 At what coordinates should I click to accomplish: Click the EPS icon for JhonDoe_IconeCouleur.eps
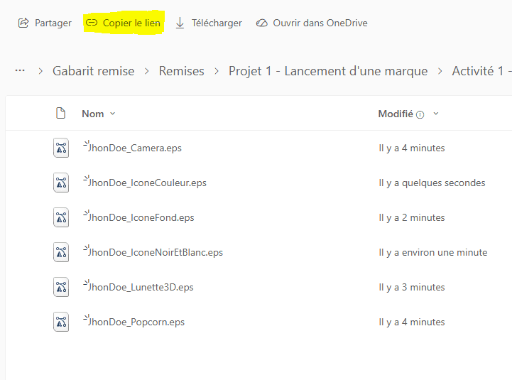61,183
